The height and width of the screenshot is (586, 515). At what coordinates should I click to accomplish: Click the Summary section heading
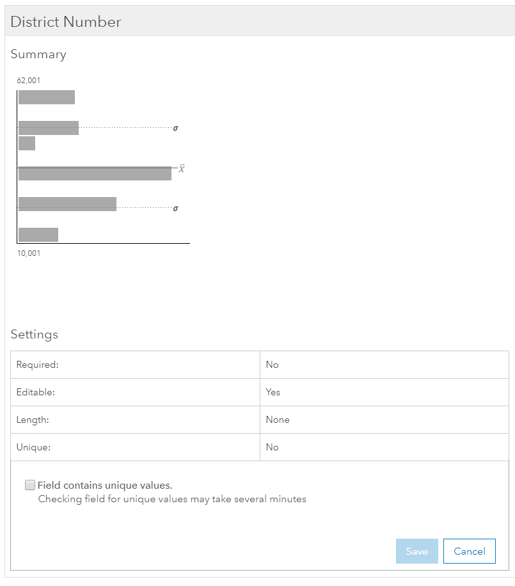(x=38, y=54)
